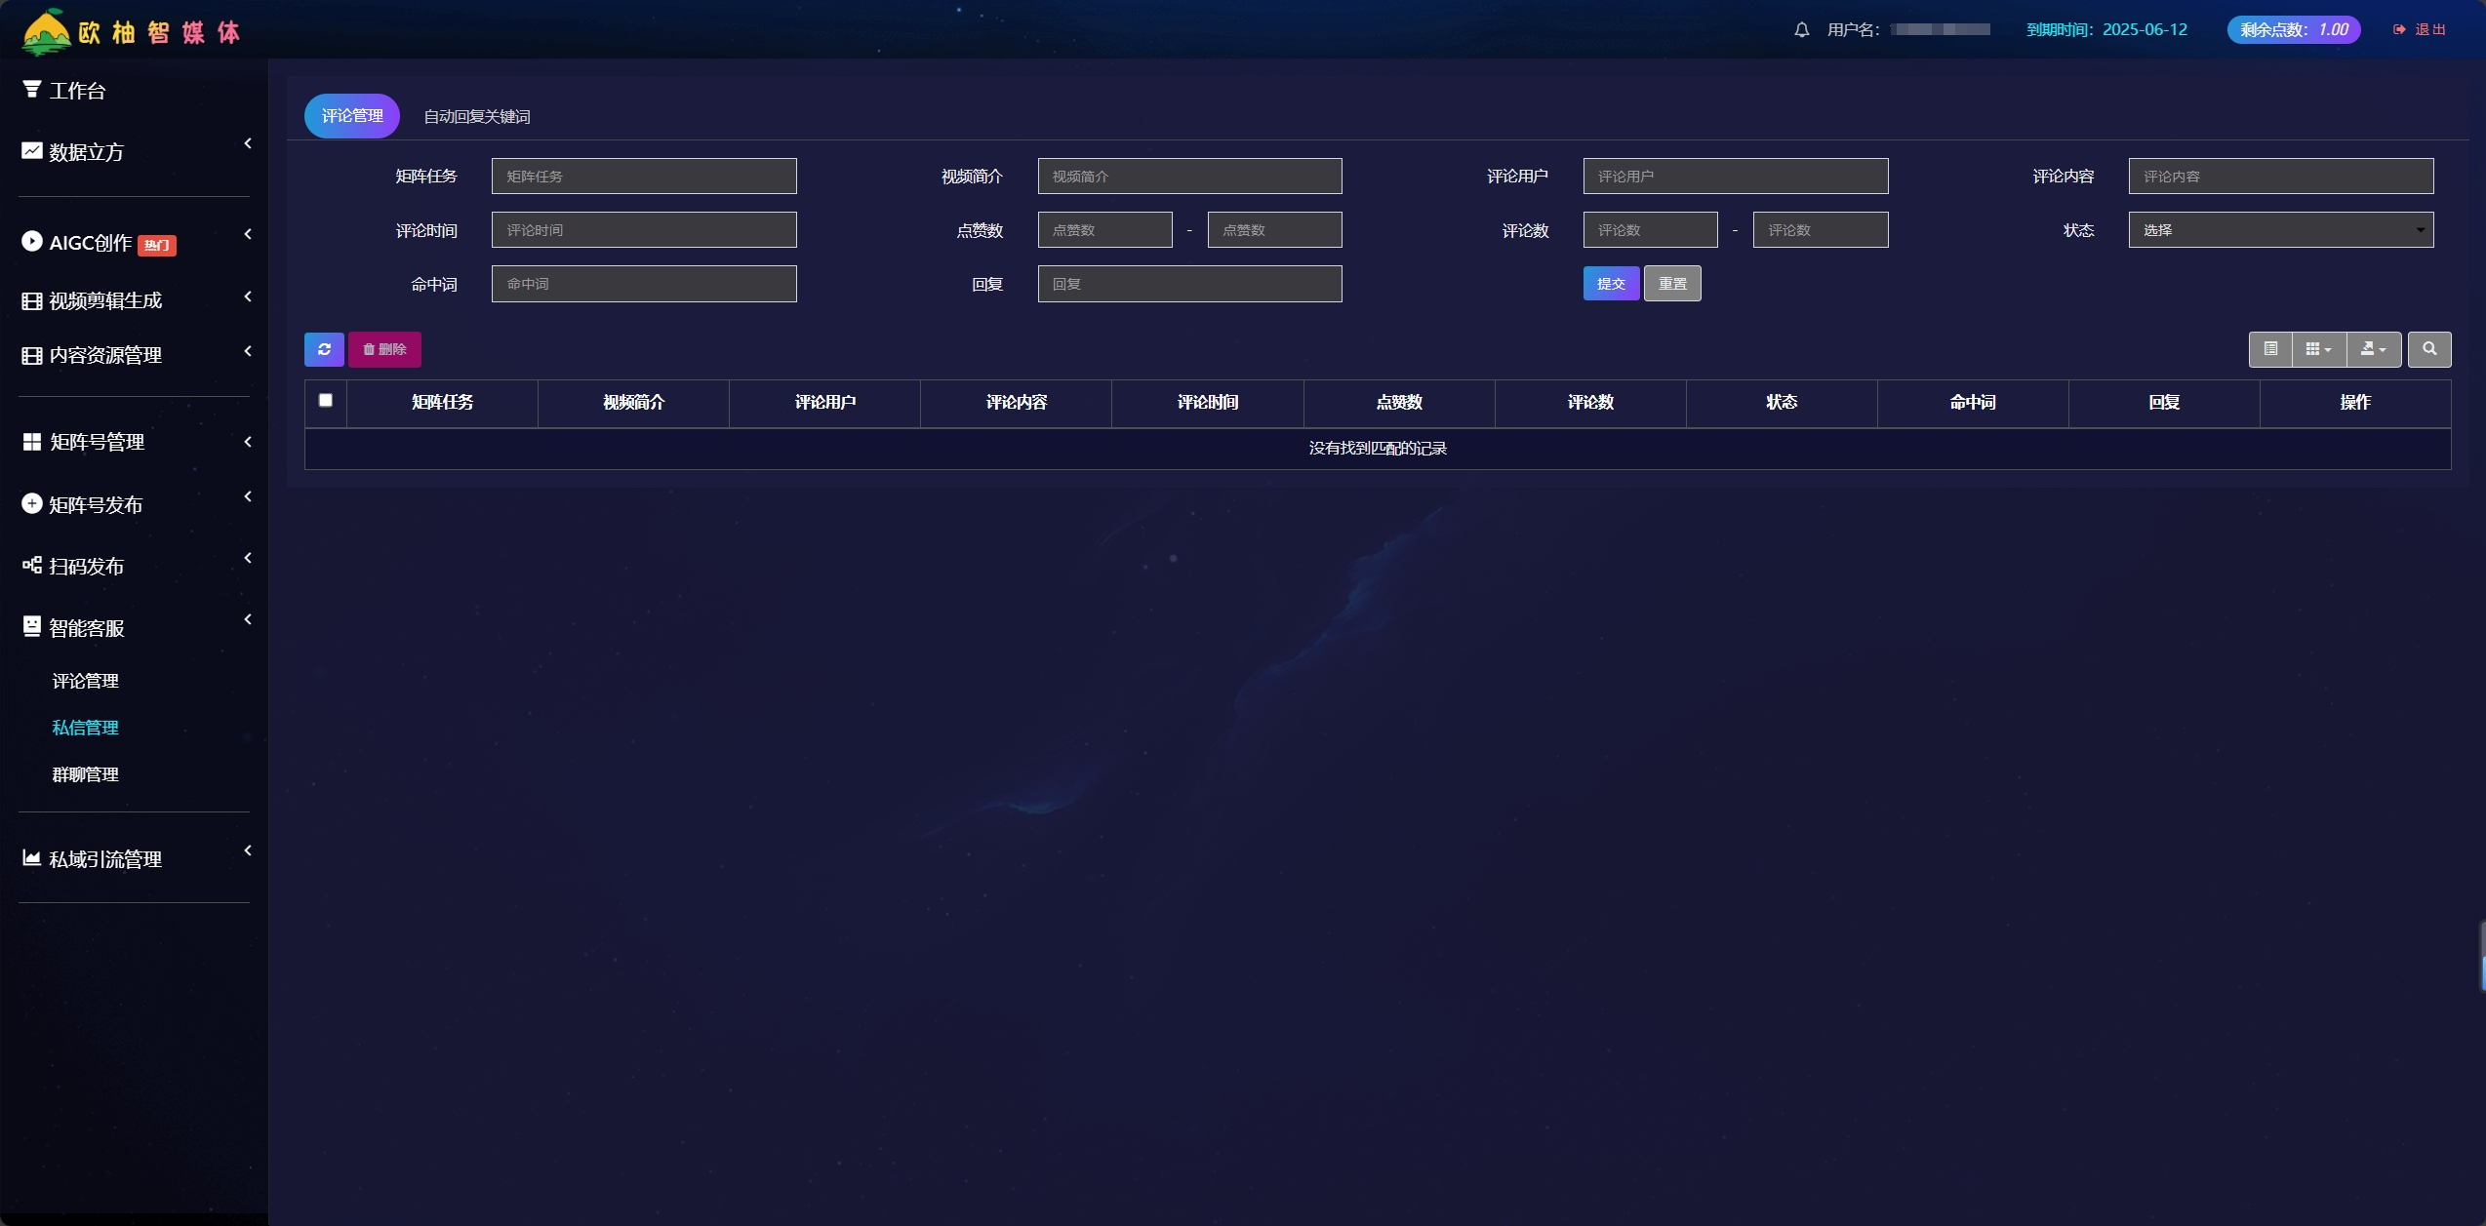Expand the 视频剪辑生成 menu chevron
Image resolution: width=2486 pixels, height=1226 pixels.
click(x=248, y=297)
